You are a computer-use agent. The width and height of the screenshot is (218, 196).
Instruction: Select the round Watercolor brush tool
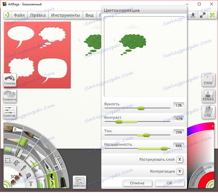tap(32, 135)
